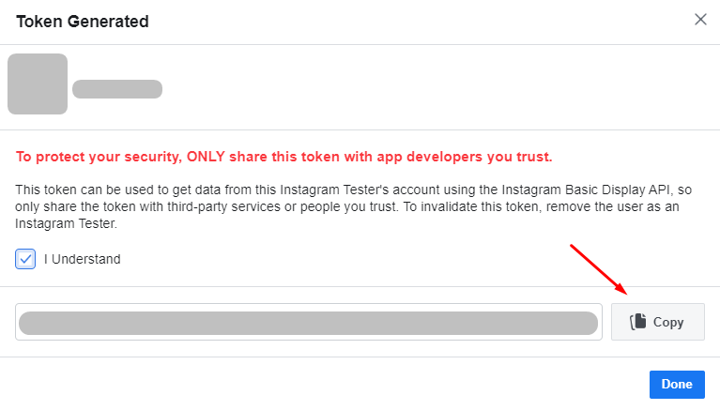Click the blurred username next to avatar
Image resolution: width=720 pixels, height=410 pixels.
117,89
